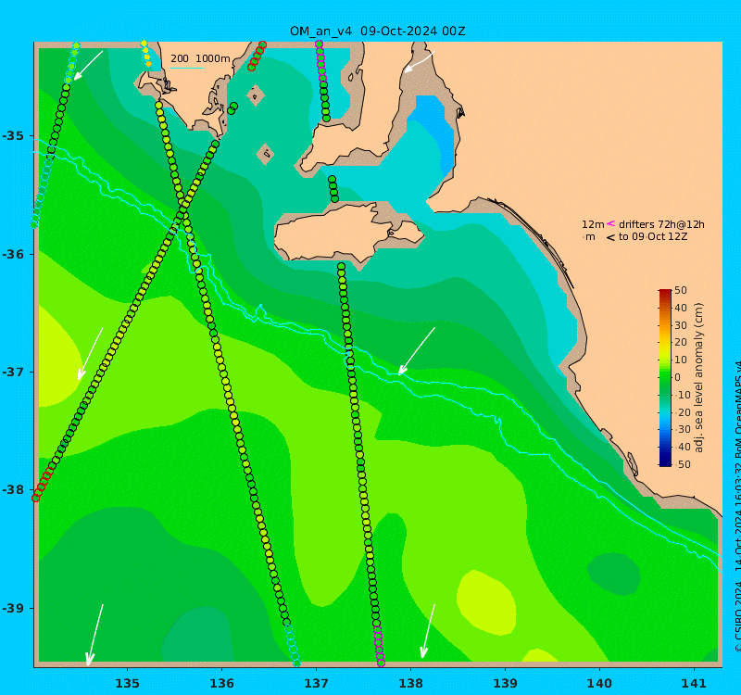Click longitude axis label 135
This screenshot has height=695, width=741.
point(127,683)
